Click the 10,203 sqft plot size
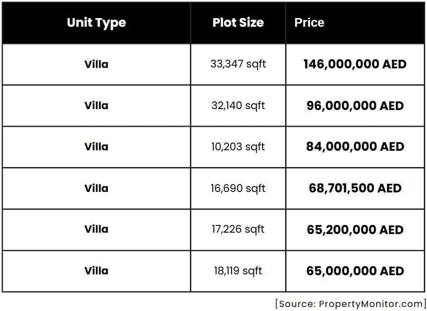The image size is (427, 311). pyautogui.click(x=238, y=147)
